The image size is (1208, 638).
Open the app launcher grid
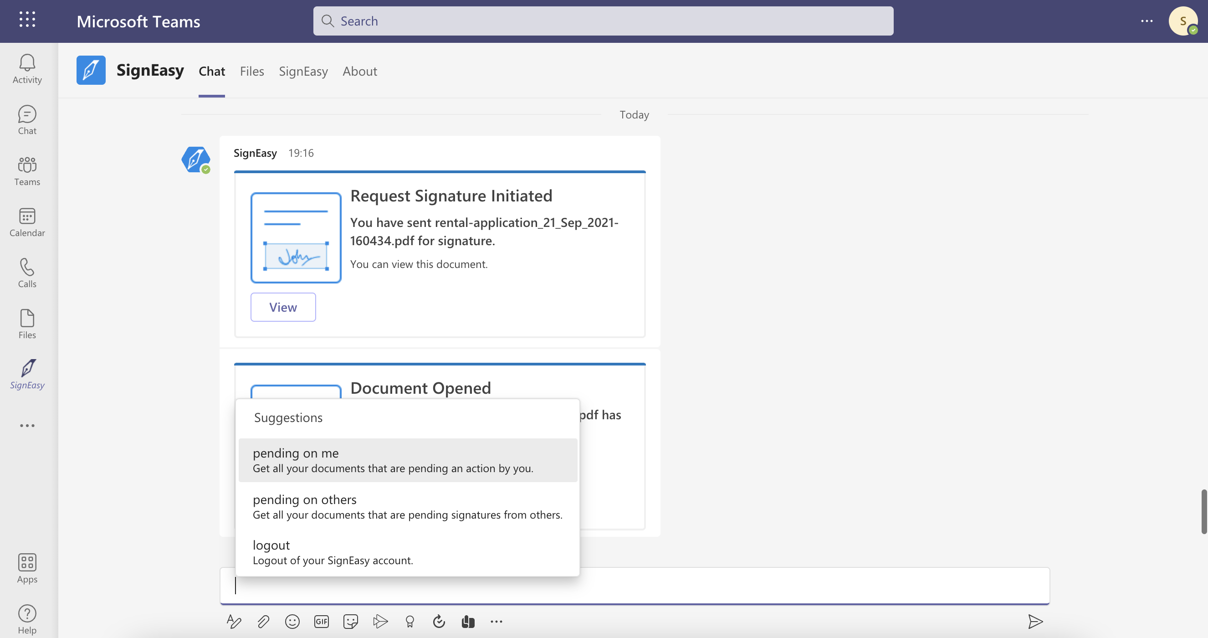(27, 20)
